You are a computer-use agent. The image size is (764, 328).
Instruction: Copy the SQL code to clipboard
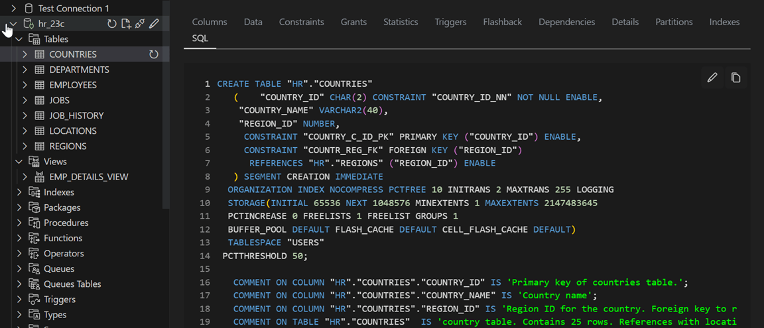tap(735, 78)
